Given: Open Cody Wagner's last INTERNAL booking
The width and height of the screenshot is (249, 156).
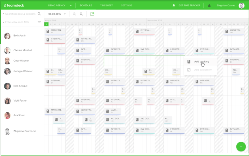Looking at the screenshot, I should 234,61.
